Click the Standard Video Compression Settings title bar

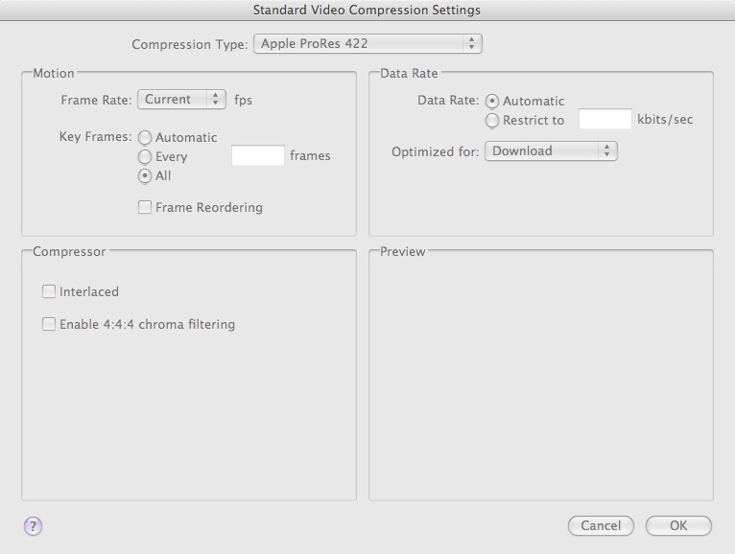coord(367,10)
